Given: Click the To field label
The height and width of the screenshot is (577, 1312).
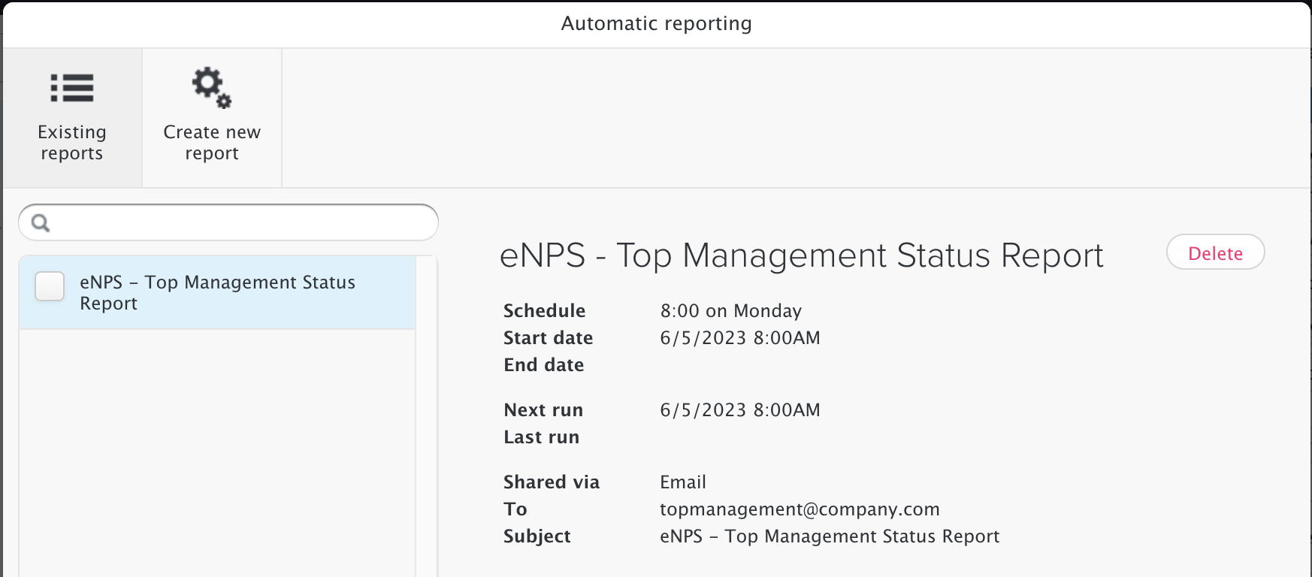Looking at the screenshot, I should 515,509.
